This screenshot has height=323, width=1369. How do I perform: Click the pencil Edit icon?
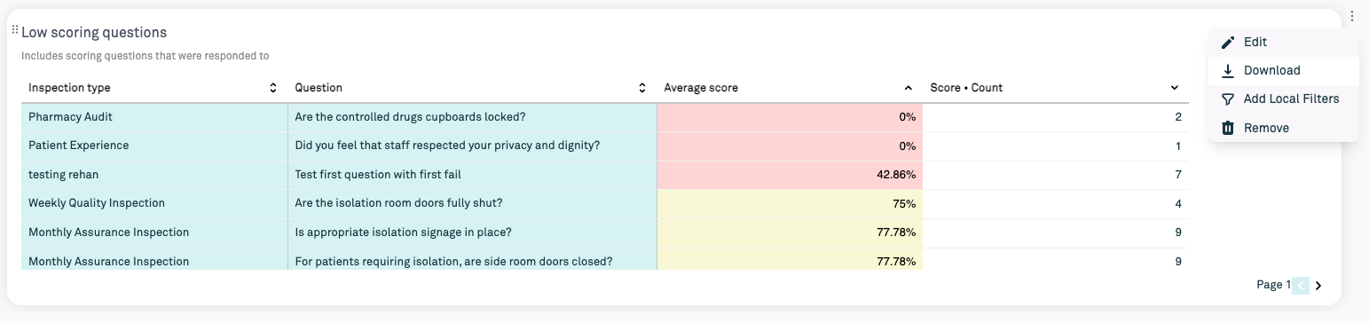coord(1228,43)
